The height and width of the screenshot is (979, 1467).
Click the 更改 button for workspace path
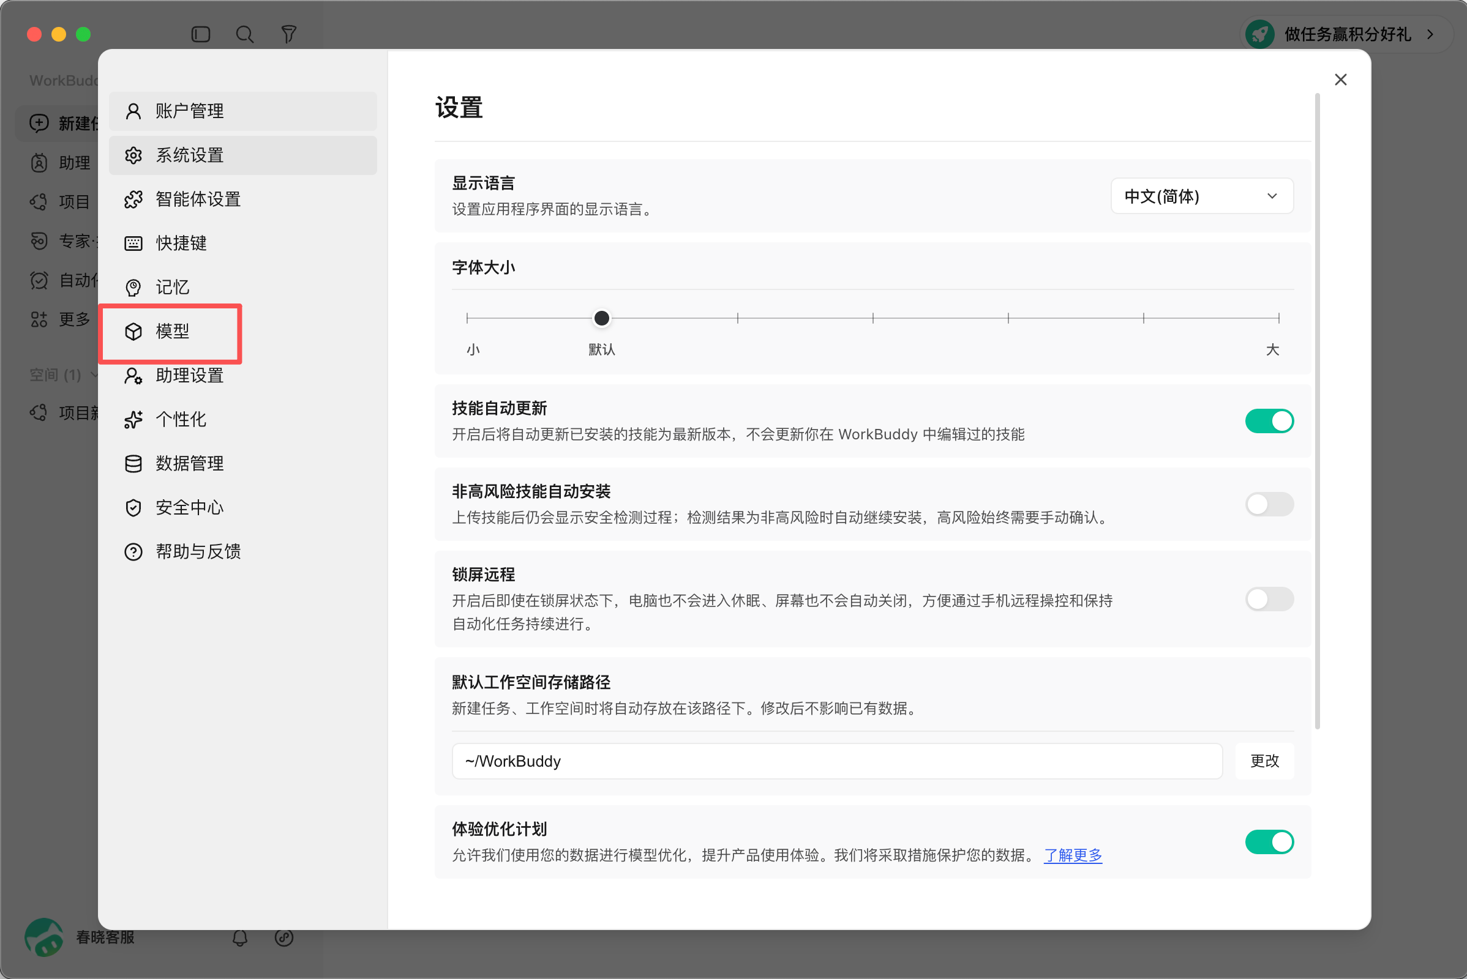pos(1264,761)
